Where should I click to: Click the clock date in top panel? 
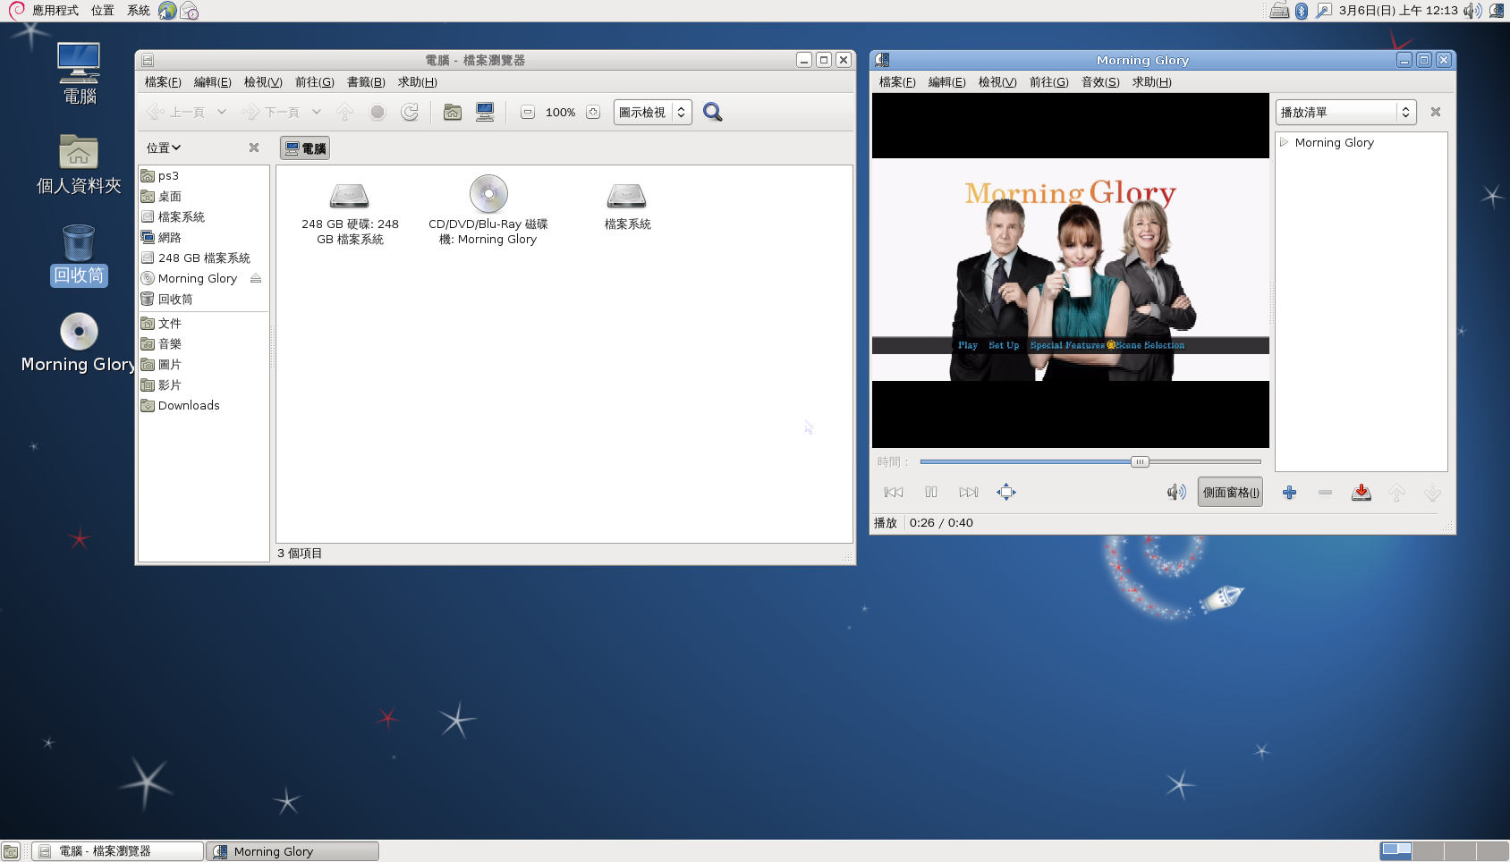[x=1398, y=11]
